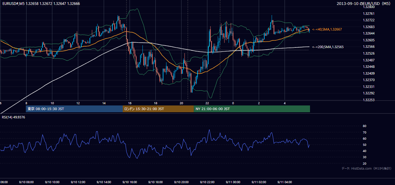The image size is (395, 185).
Task: Click the RSI 70 level label
Action: tap(364, 132)
